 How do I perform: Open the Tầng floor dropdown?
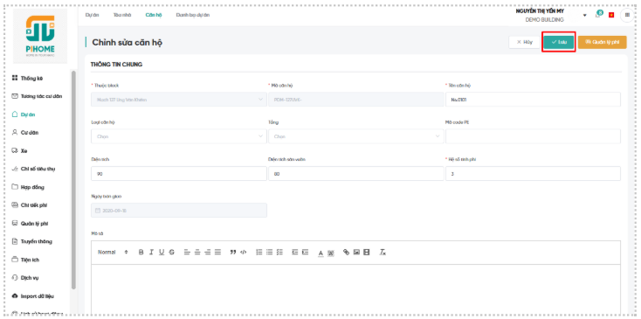pyautogui.click(x=356, y=136)
